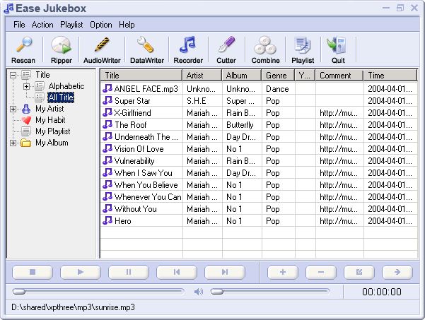Sort by the Time column header
The height and width of the screenshot is (320, 425).
pyautogui.click(x=390, y=76)
